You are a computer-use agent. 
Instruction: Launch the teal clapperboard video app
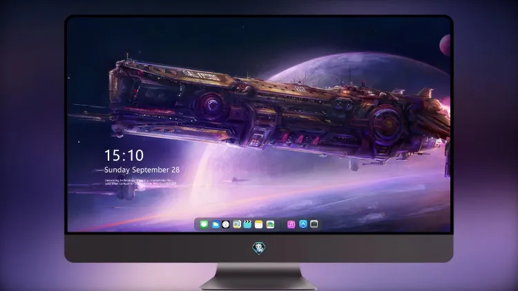[x=247, y=225]
